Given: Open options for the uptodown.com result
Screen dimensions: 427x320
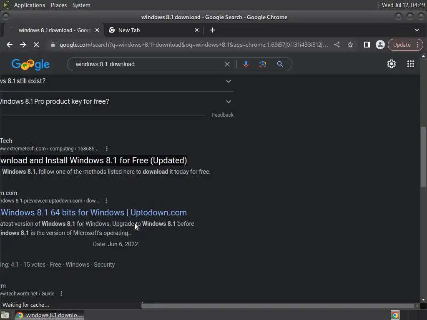Looking at the screenshot, I should click(106, 201).
